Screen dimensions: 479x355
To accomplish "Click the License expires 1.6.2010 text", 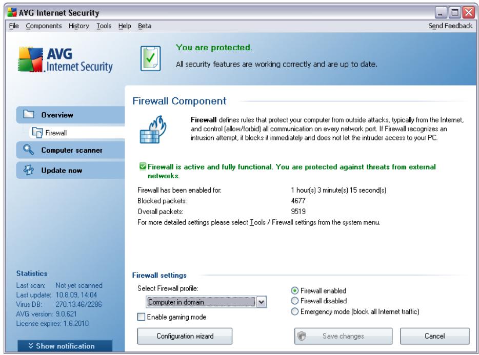I will 52,323.
